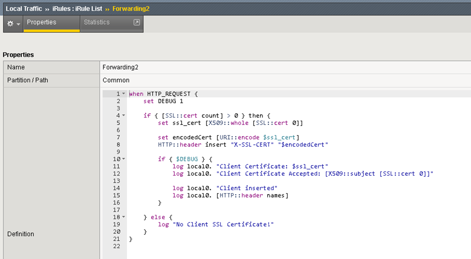Click line number 15 in the gutter
Image resolution: width=471 pixels, height=259 pixels.
[116, 195]
